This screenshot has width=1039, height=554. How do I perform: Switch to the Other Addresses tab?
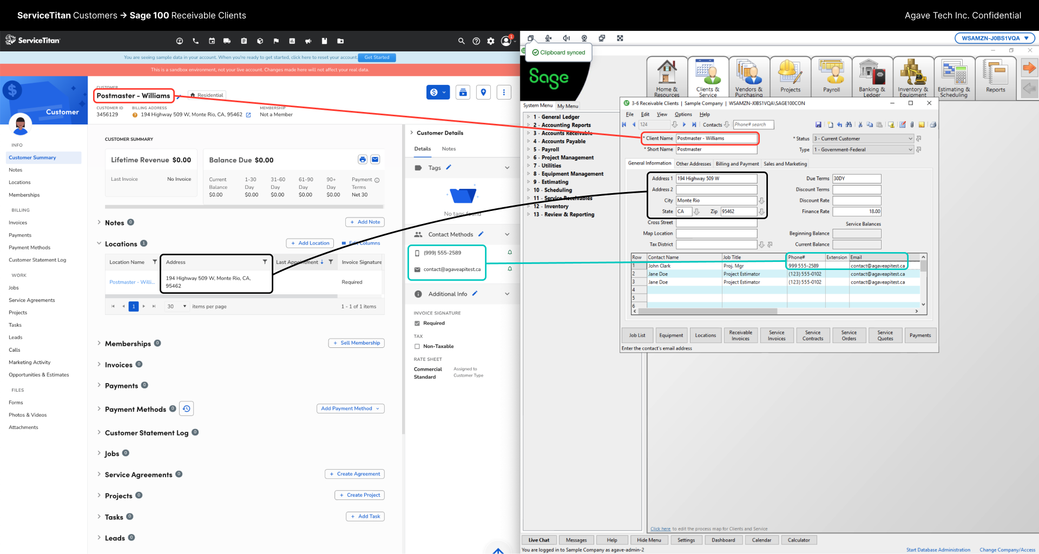(x=693, y=163)
